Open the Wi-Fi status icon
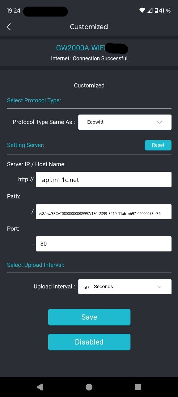The height and width of the screenshot is (397, 178). pyautogui.click(x=142, y=11)
